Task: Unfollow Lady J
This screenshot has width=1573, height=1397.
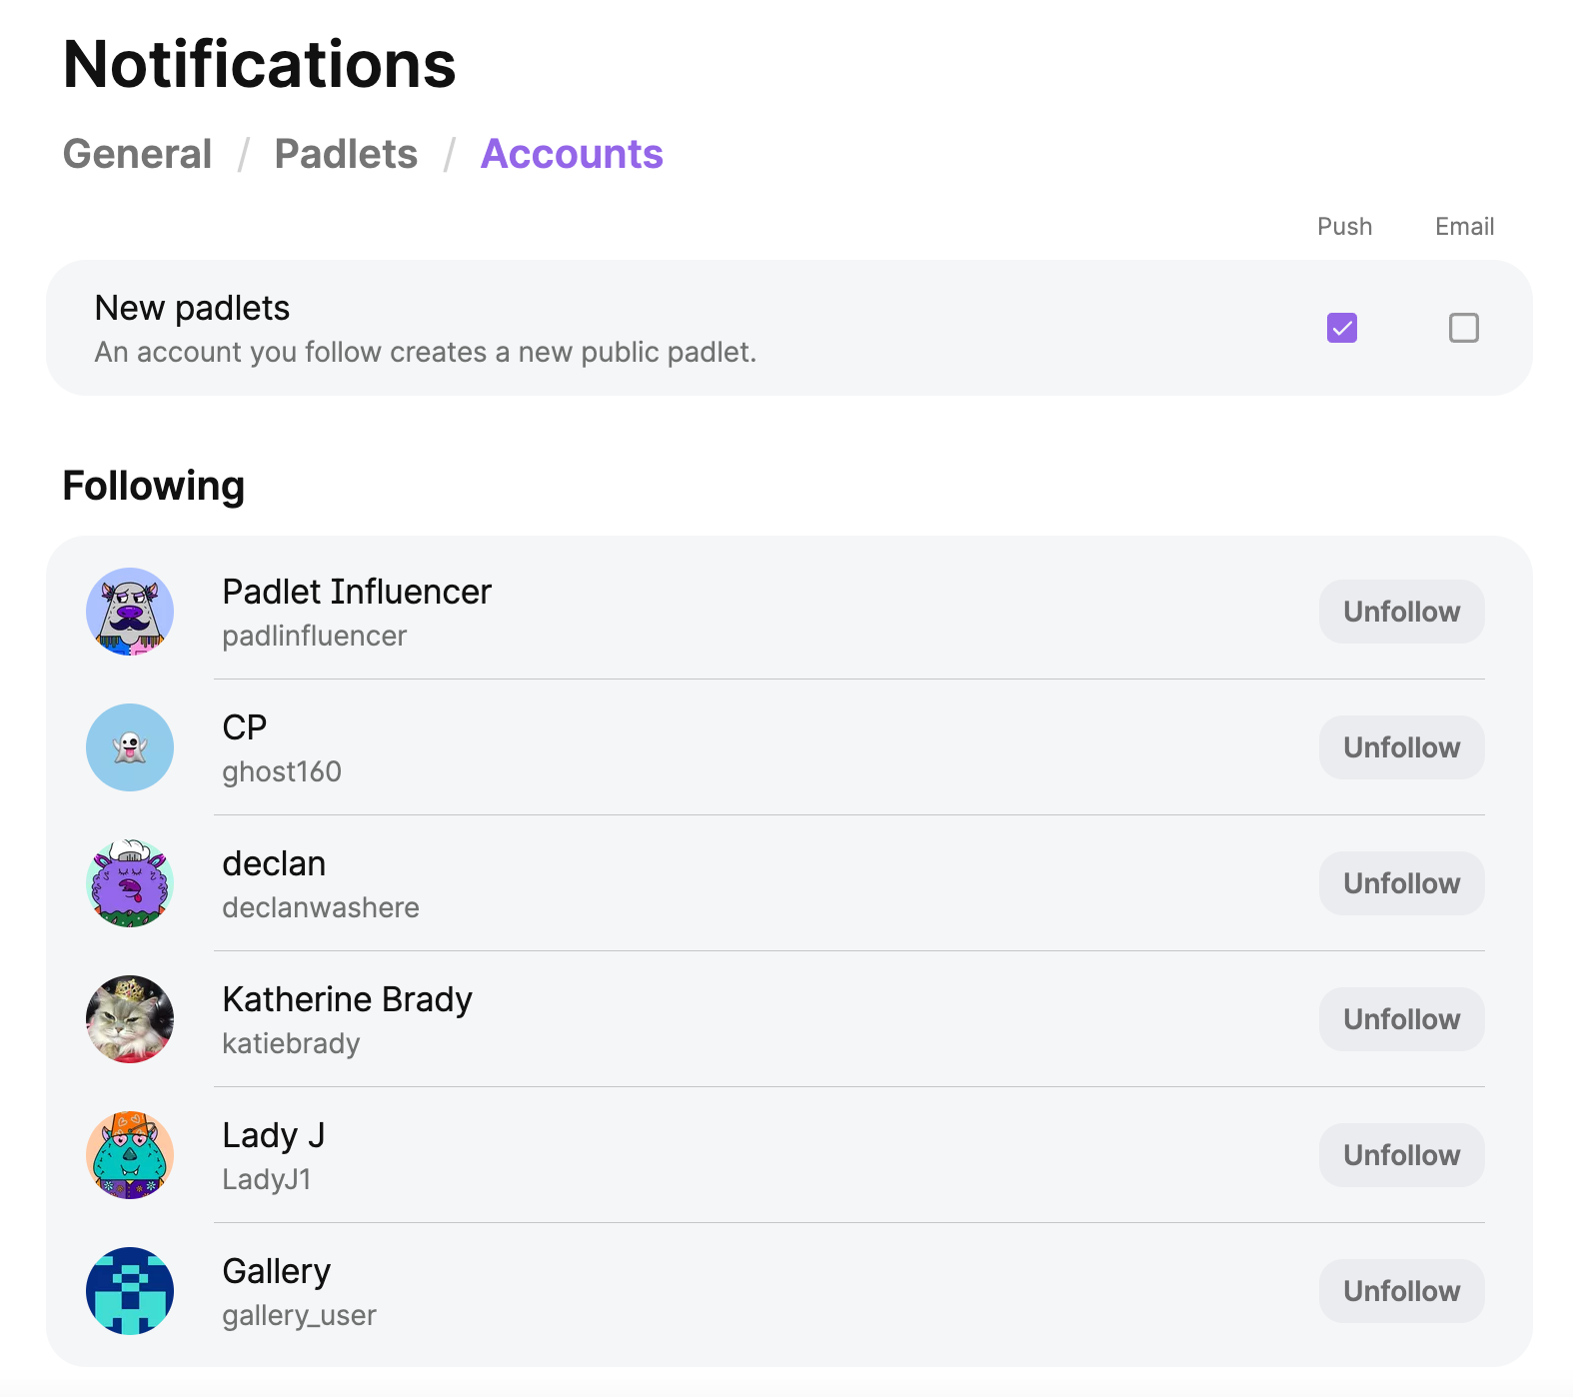Action: pyautogui.click(x=1401, y=1154)
